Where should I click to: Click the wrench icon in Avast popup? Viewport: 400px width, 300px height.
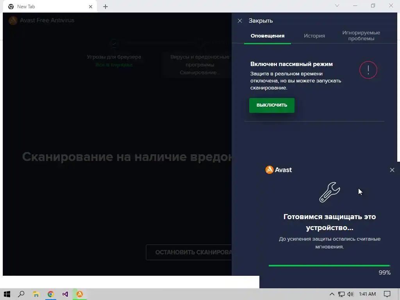click(x=330, y=192)
